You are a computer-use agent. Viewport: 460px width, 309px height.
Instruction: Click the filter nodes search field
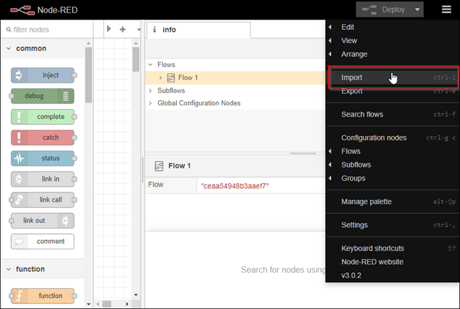[x=45, y=30]
